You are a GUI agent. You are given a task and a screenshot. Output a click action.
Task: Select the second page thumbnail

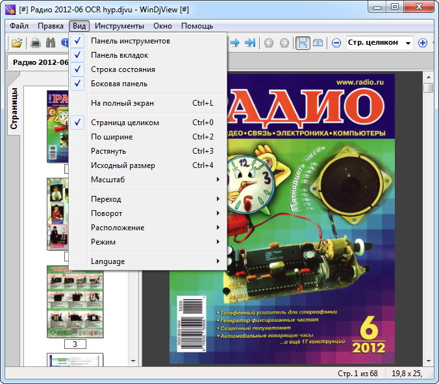(58, 214)
